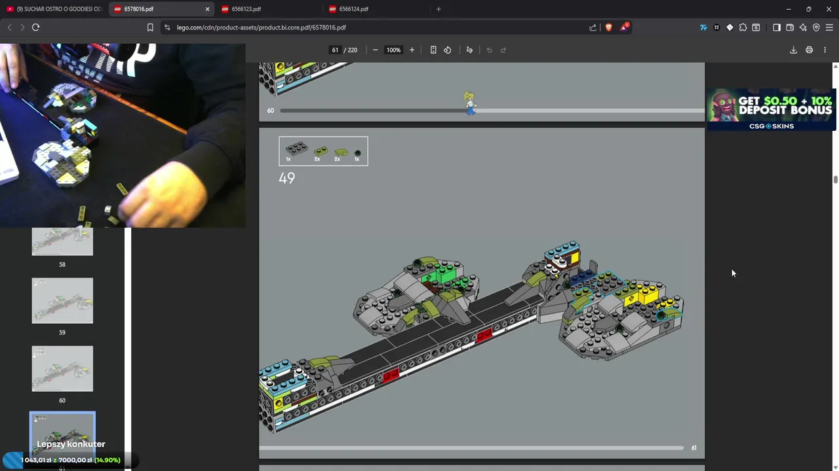Go back to previous page in browser

tap(9, 27)
